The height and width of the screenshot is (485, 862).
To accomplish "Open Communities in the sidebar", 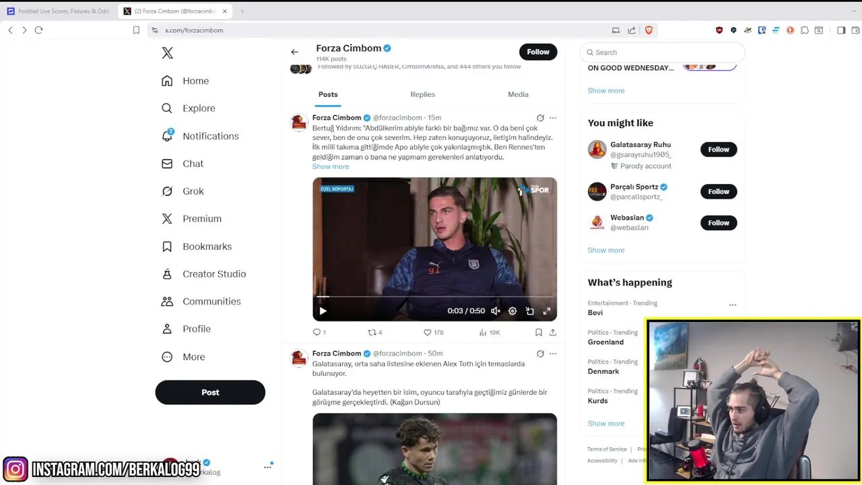I will [201, 302].
